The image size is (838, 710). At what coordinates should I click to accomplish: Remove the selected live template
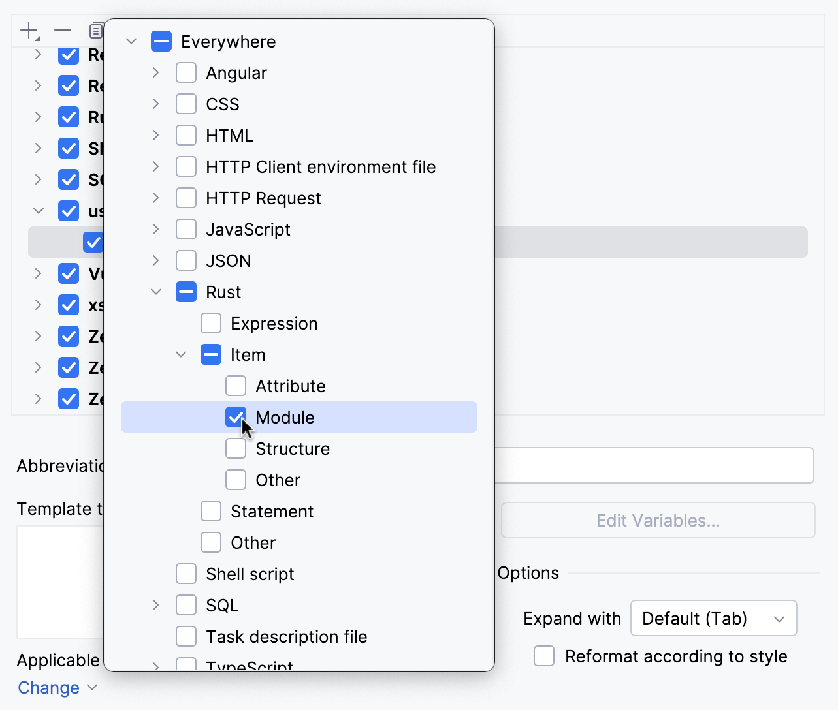pos(62,30)
